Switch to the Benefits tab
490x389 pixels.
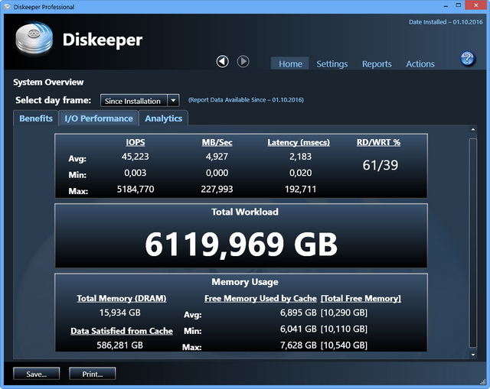(36, 118)
